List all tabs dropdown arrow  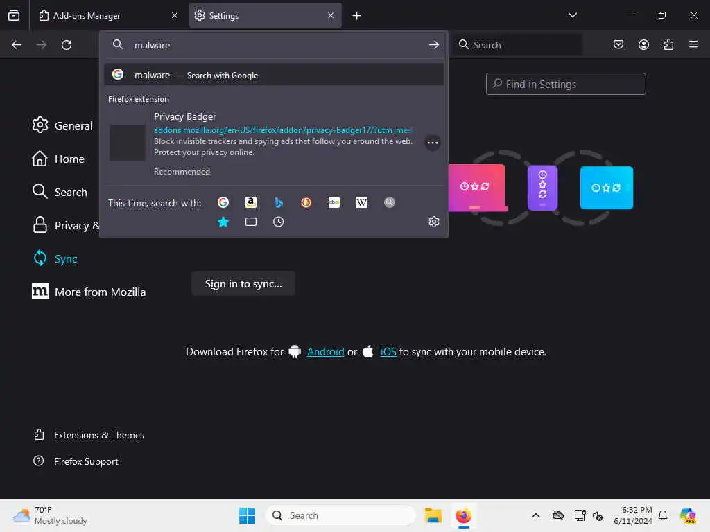[x=572, y=15]
